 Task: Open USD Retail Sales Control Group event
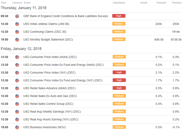(x=48, y=104)
